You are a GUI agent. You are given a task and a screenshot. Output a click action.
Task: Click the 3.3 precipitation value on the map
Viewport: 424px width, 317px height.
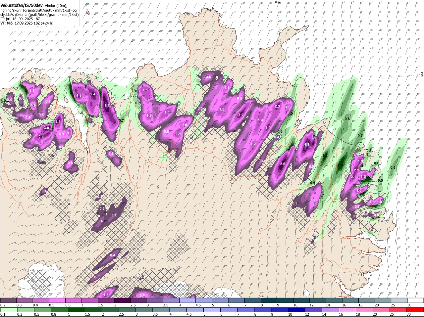(x=107, y=106)
